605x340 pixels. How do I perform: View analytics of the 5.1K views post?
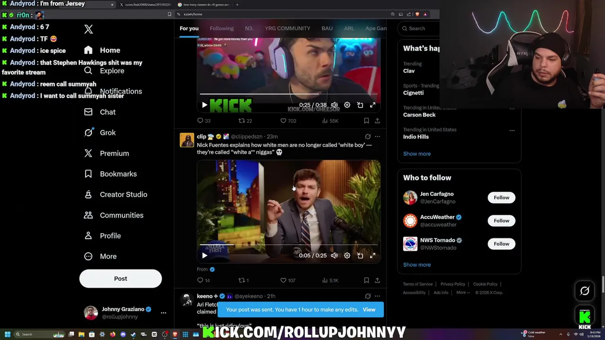pyautogui.click(x=330, y=280)
